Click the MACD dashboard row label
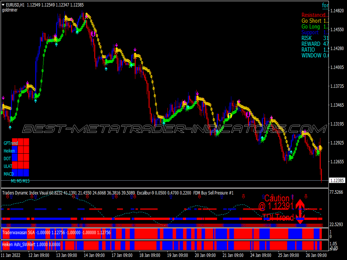 tap(8, 174)
